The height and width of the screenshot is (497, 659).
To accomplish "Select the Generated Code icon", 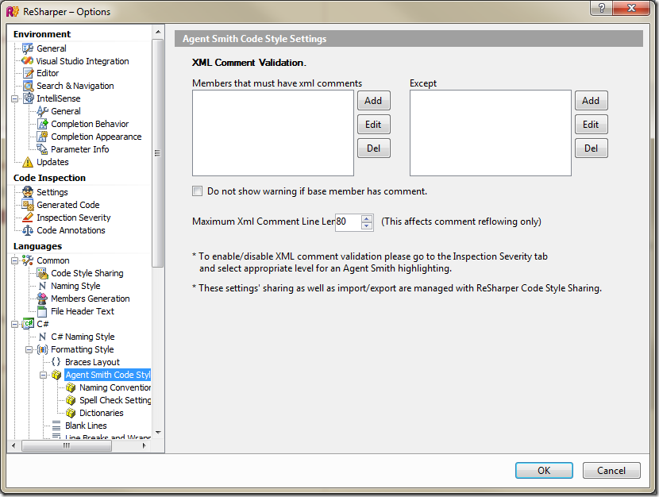I will pyautogui.click(x=27, y=205).
